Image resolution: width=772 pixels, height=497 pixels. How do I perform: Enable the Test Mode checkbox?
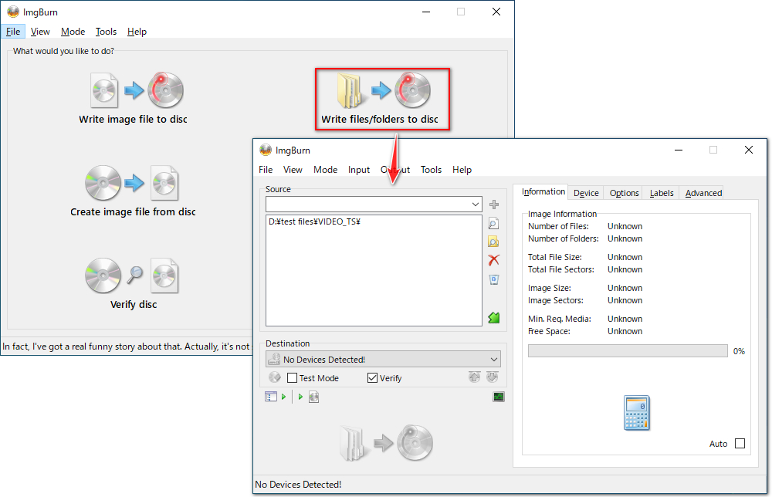click(x=293, y=378)
